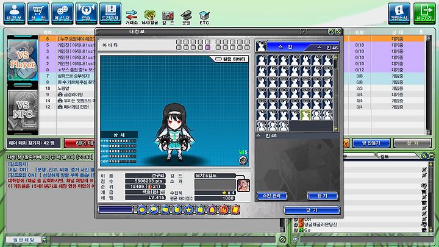The height and width of the screenshot is (247, 439).
Task: Open the 내정보 (My Info) top button
Action: click(x=14, y=13)
